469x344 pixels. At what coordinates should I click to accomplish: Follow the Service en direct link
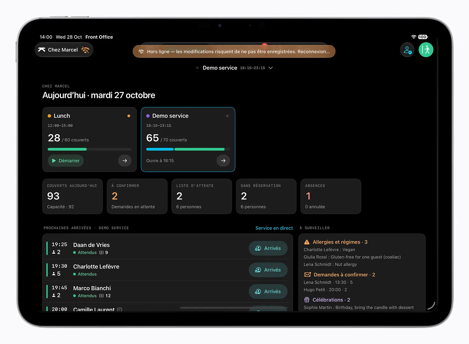274,228
